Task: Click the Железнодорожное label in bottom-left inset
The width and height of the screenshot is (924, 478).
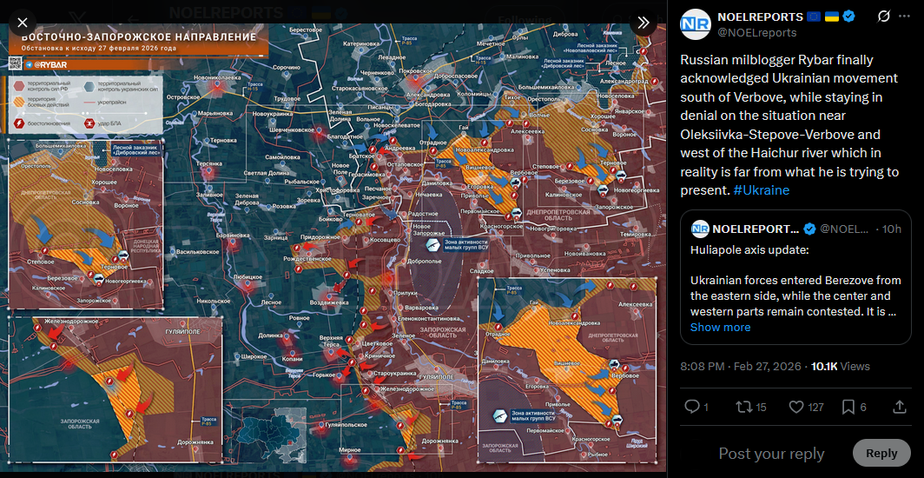Action: 71,321
